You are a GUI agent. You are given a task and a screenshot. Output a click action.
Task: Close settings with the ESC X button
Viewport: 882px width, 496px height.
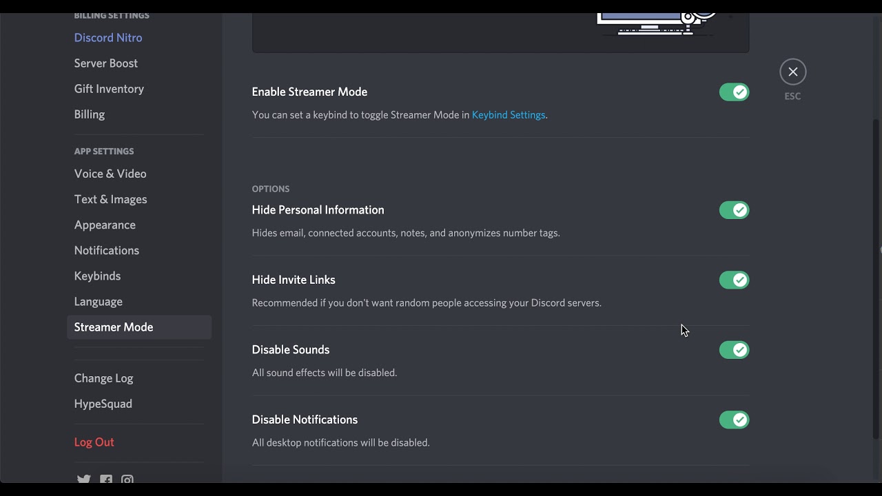[x=792, y=72]
